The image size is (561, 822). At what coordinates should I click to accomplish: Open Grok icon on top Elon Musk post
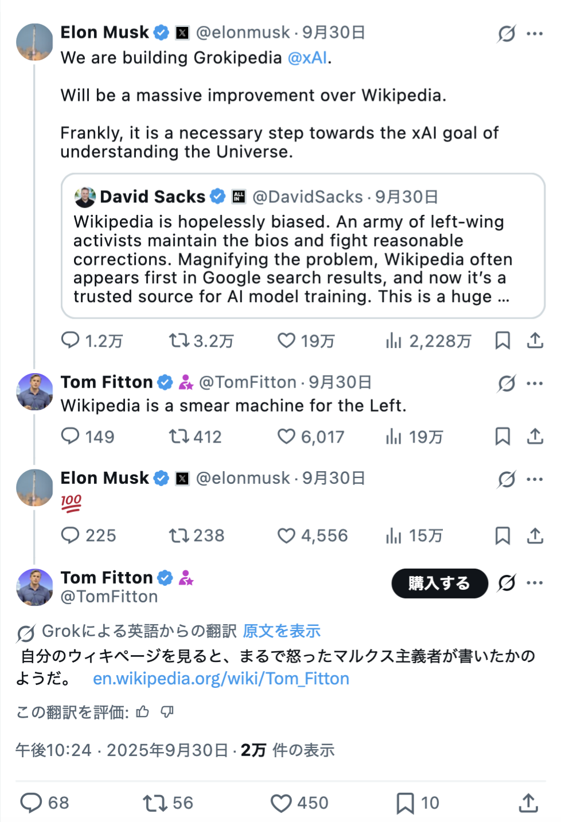(x=506, y=34)
